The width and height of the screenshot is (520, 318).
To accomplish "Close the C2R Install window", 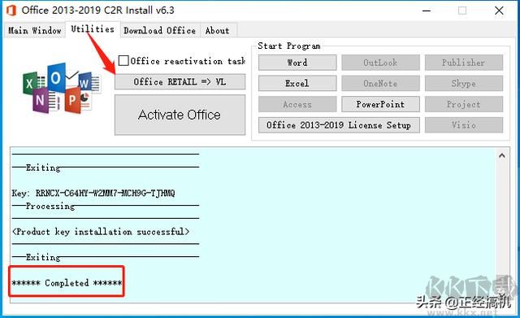I will [x=499, y=11].
